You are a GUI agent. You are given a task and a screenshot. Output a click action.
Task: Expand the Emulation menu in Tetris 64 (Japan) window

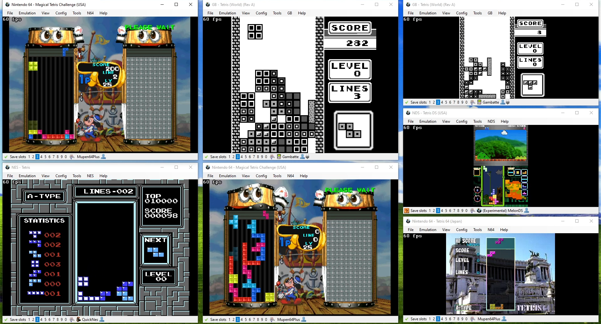pos(428,230)
